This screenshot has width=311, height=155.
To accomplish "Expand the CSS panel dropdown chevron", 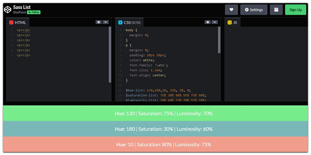I will (x=215, y=22).
